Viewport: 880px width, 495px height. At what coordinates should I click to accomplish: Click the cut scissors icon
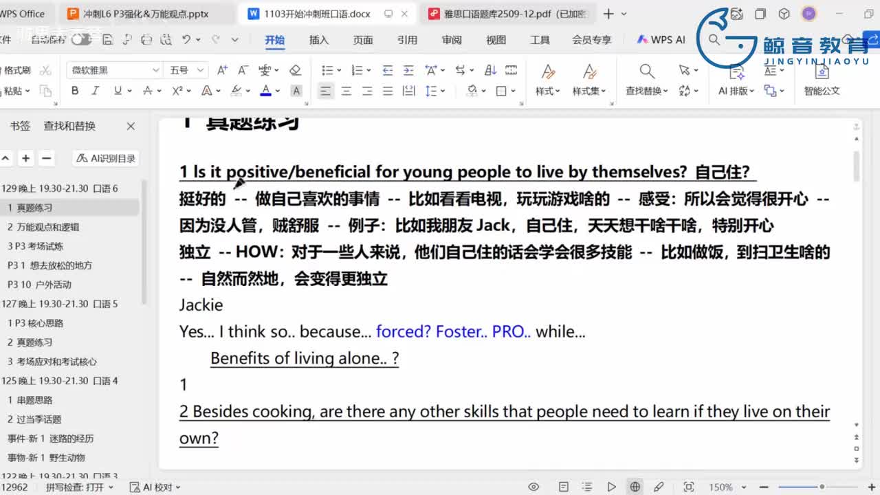45,70
